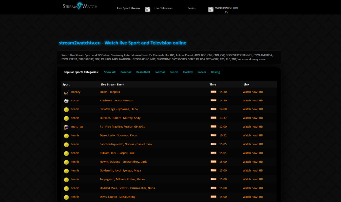Click the Live badge for Lukko - Tappara
Viewport: 341px width, 202px height.
(x=213, y=92)
